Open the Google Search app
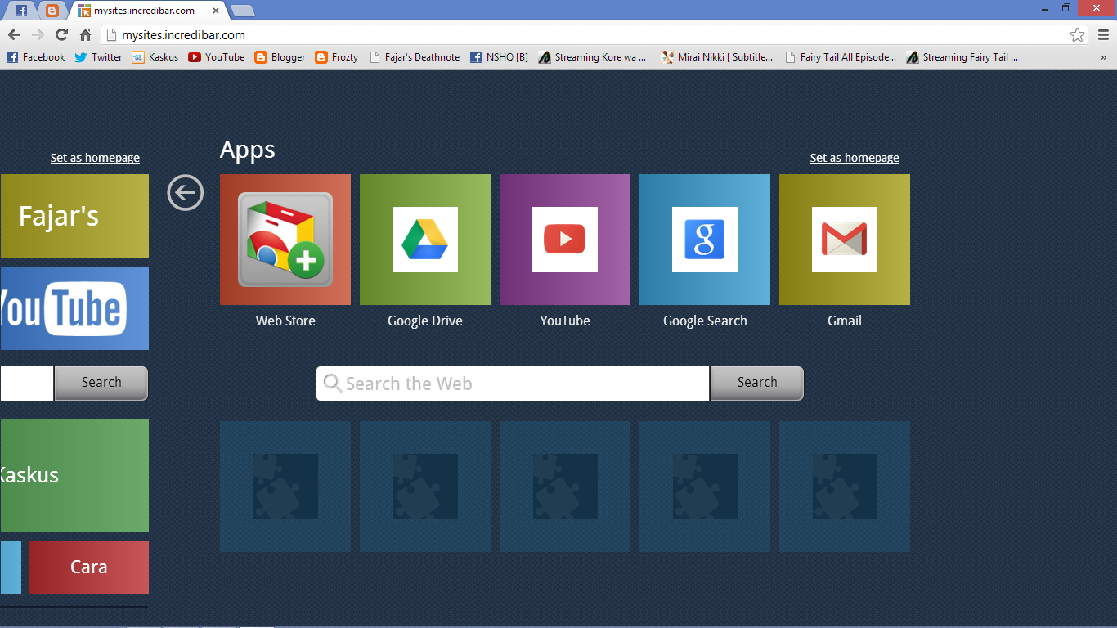Viewport: 1117px width, 628px height. click(704, 240)
